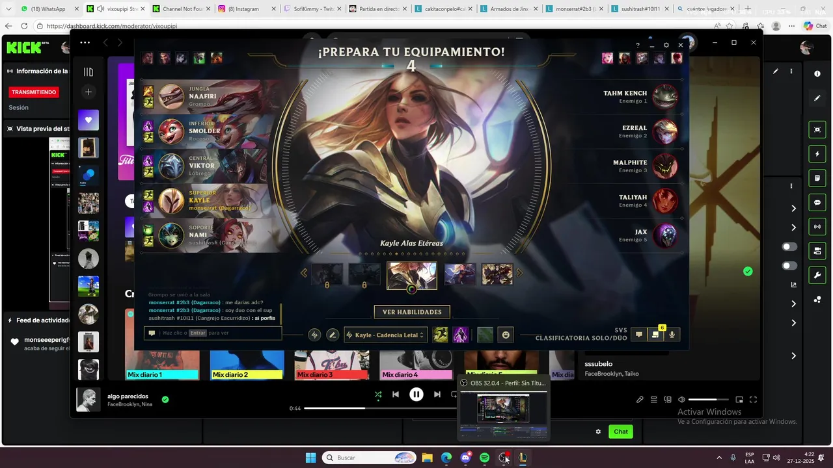Open Spotify connect to device icon
Screen dimensions: 833x468
point(668,399)
